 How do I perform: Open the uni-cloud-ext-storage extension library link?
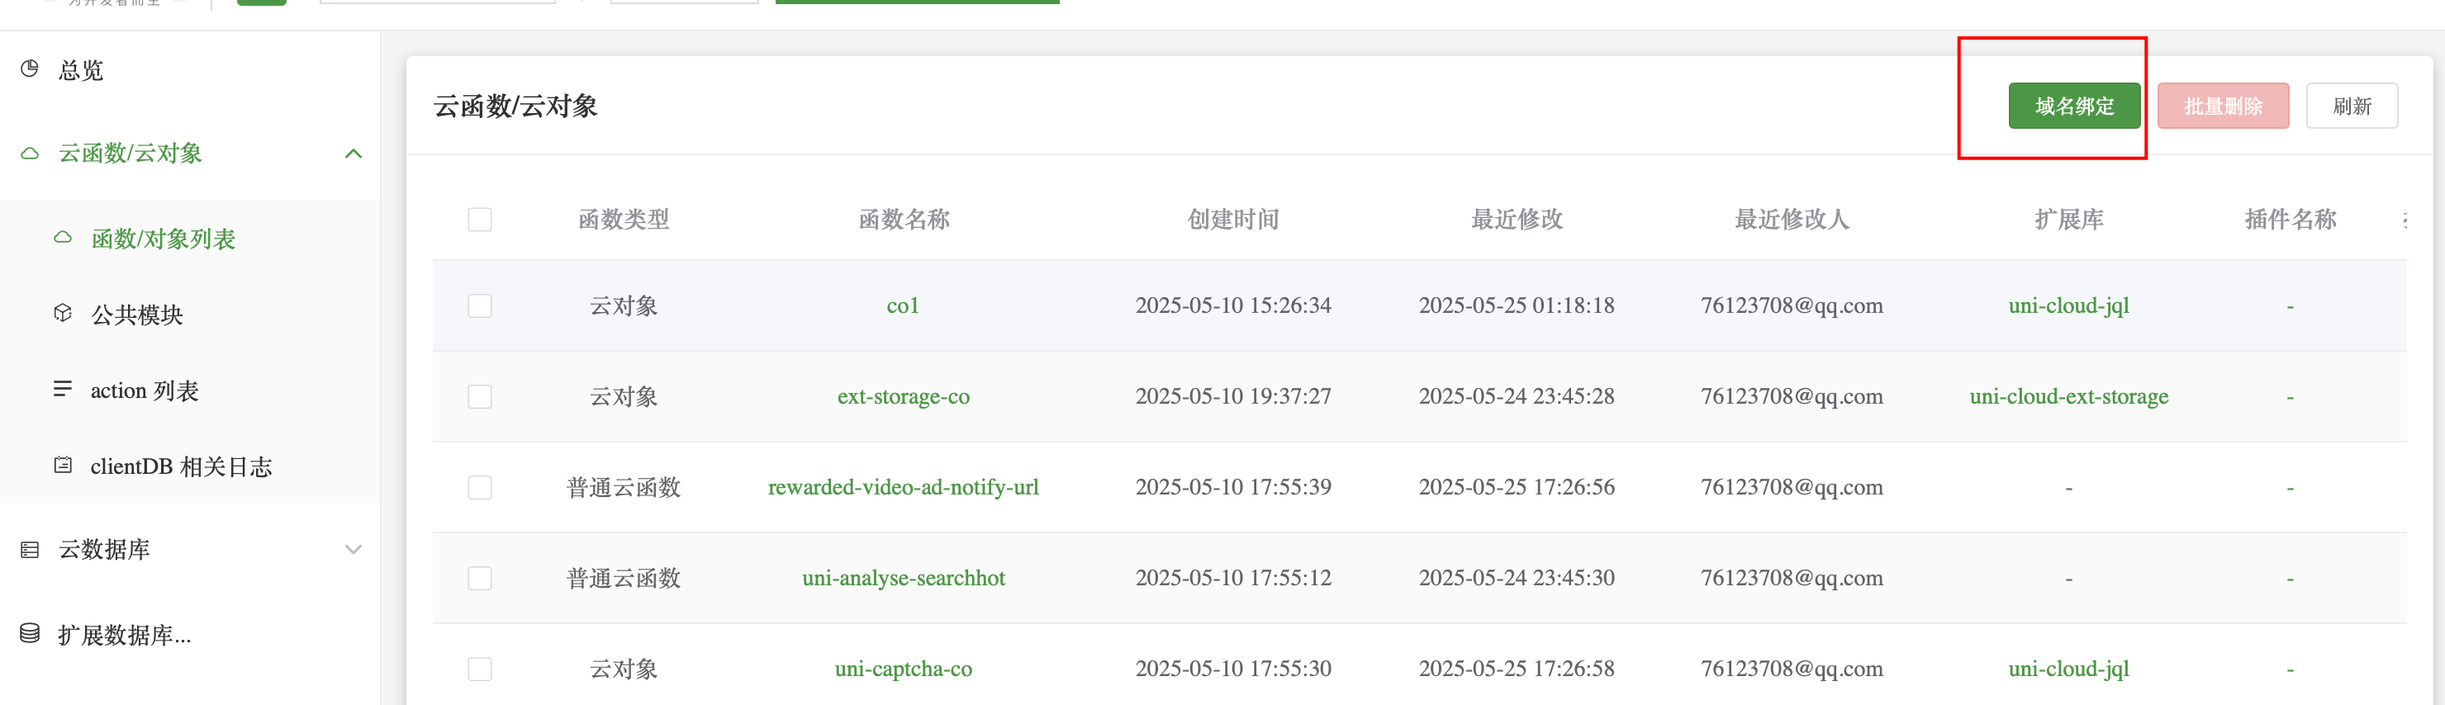point(2068,396)
